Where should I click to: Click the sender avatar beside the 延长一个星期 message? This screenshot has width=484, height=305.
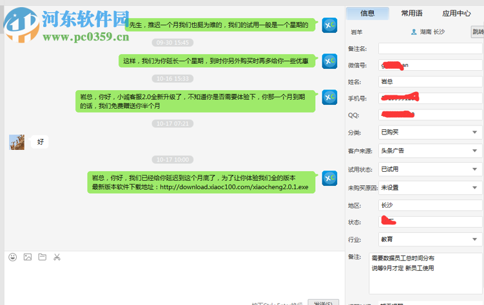329,61
